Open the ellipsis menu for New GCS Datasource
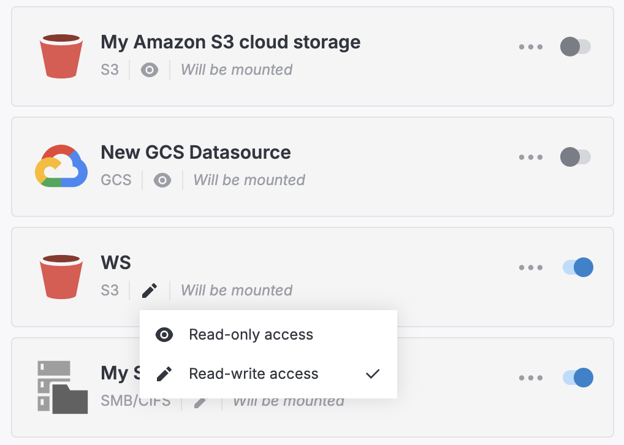Screen dimensions: 624x445 click(531, 157)
